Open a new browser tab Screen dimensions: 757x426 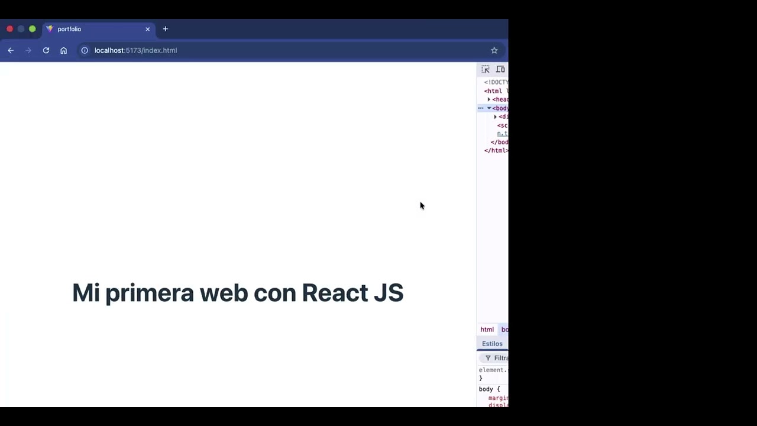165,29
